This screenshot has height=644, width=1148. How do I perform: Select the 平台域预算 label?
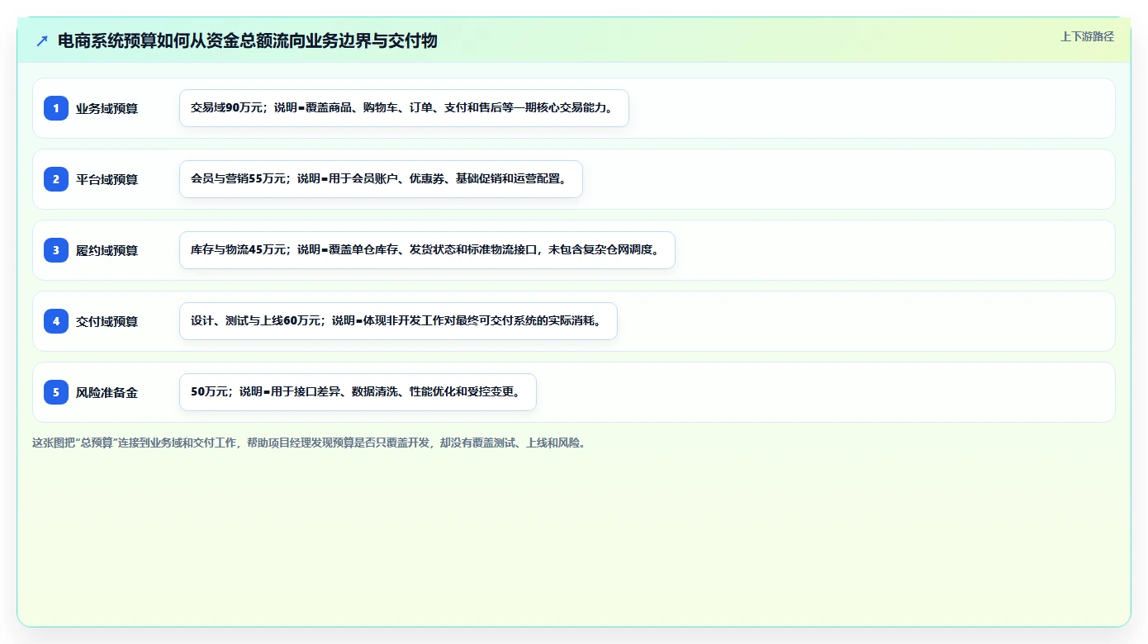click(x=107, y=180)
